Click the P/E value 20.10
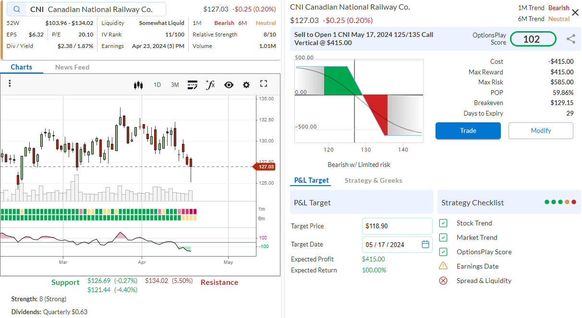This screenshot has height=318, width=582. click(86, 35)
